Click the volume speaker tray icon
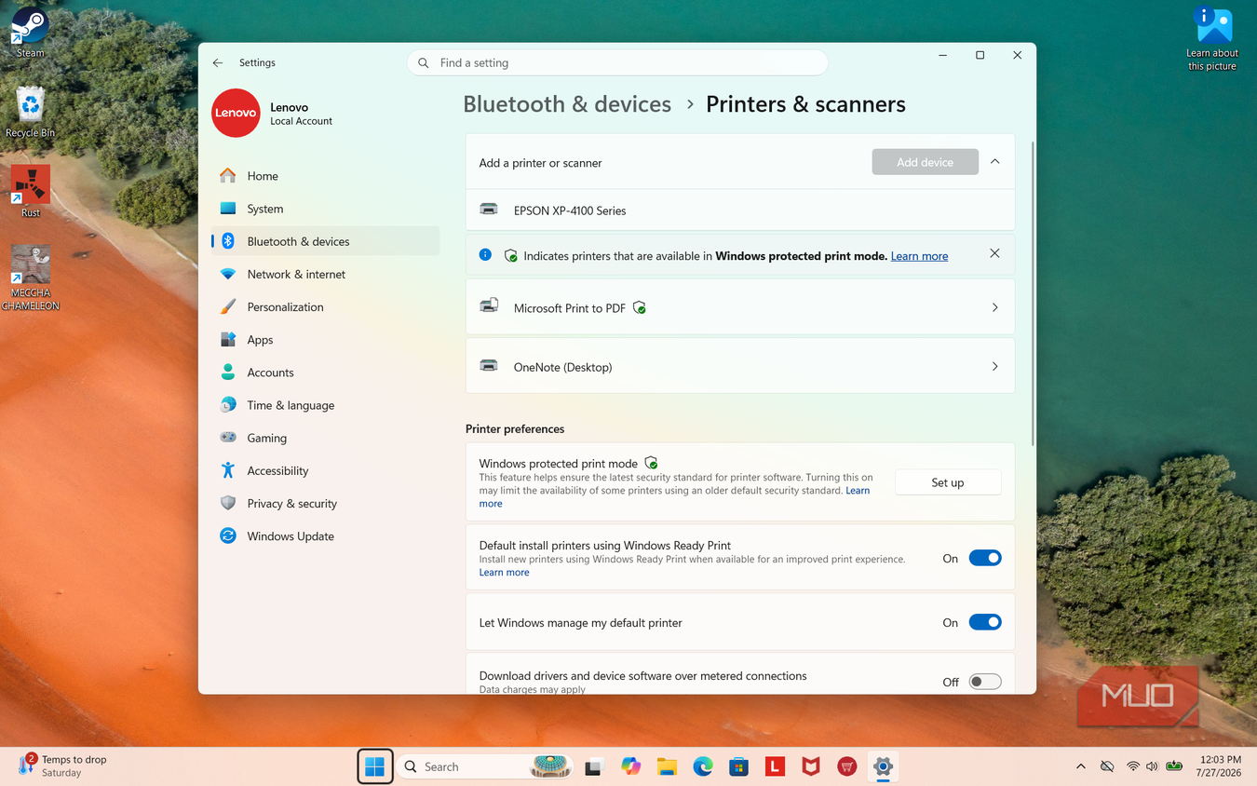This screenshot has height=786, width=1257. pos(1152,766)
